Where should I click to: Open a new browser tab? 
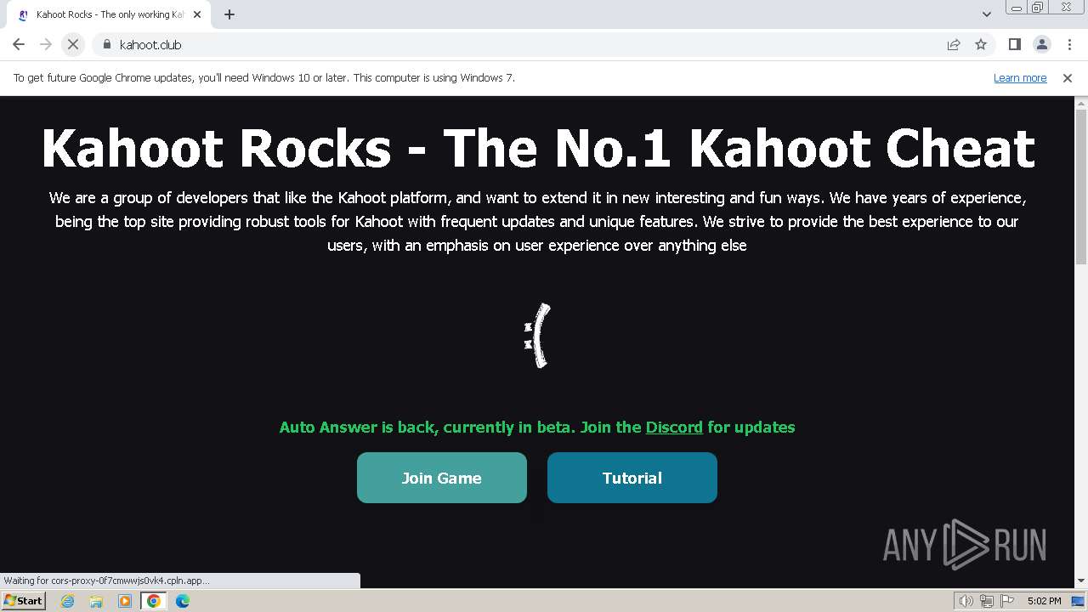(229, 14)
